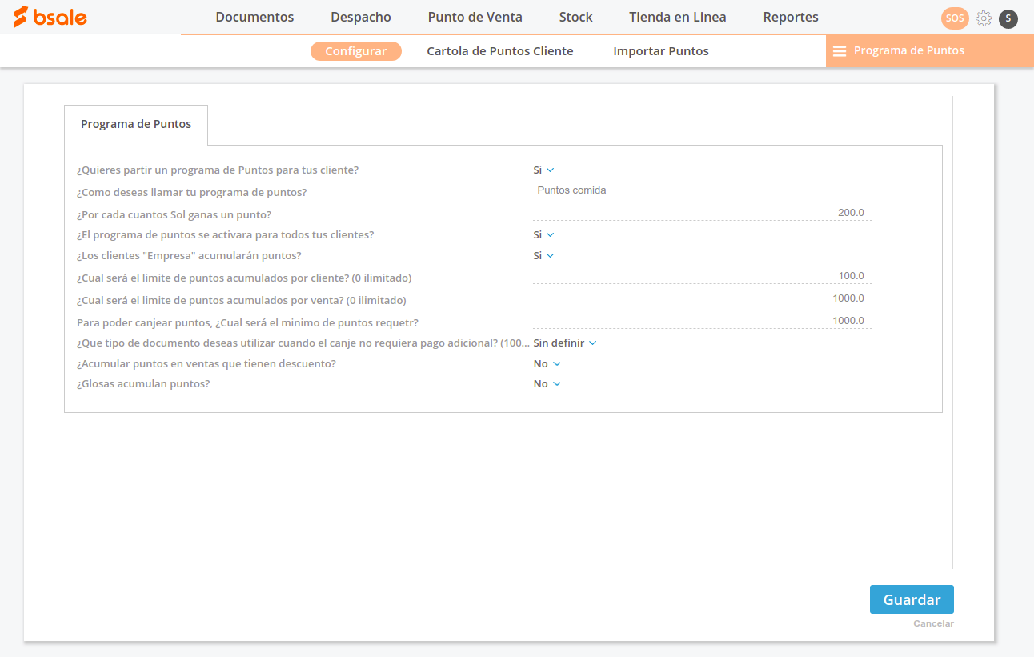Open the user avatar S menu

point(1008,18)
